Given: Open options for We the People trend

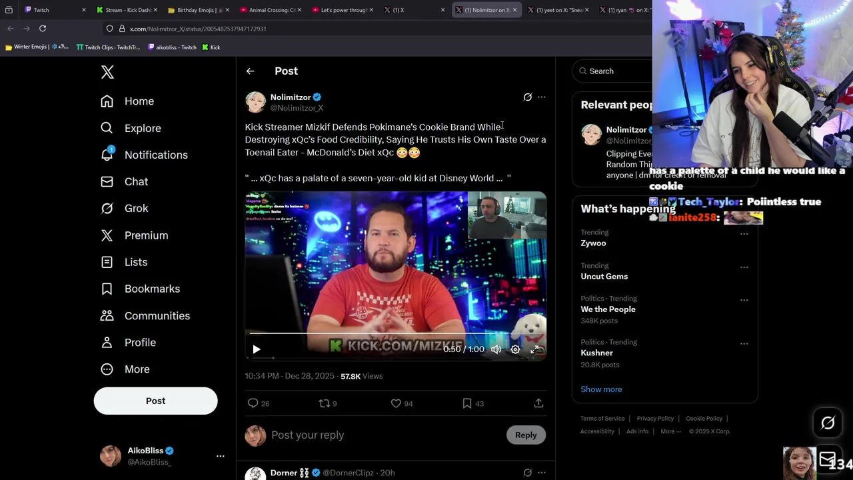Looking at the screenshot, I should [x=744, y=300].
